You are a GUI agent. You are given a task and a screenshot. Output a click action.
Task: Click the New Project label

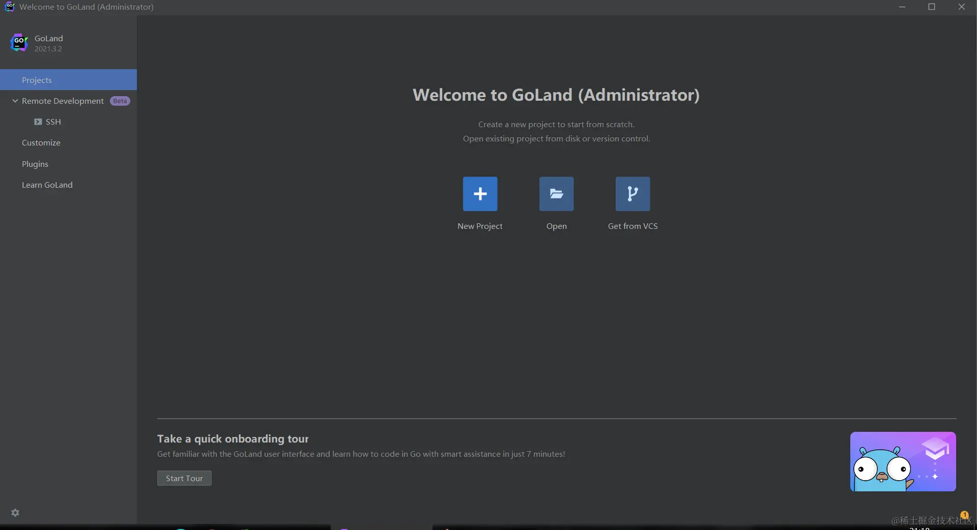(x=480, y=226)
